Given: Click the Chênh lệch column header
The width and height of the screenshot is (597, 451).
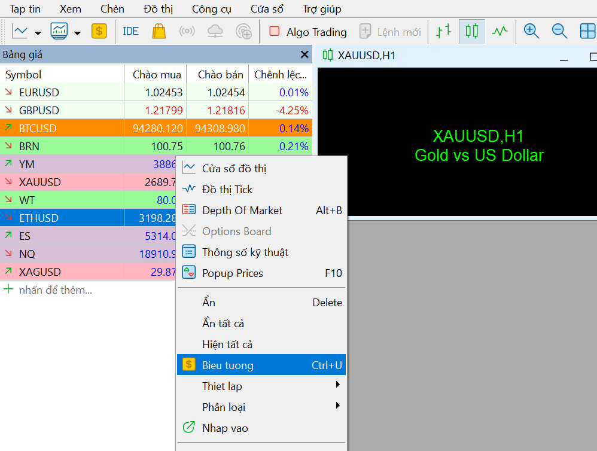Looking at the screenshot, I should pos(281,74).
